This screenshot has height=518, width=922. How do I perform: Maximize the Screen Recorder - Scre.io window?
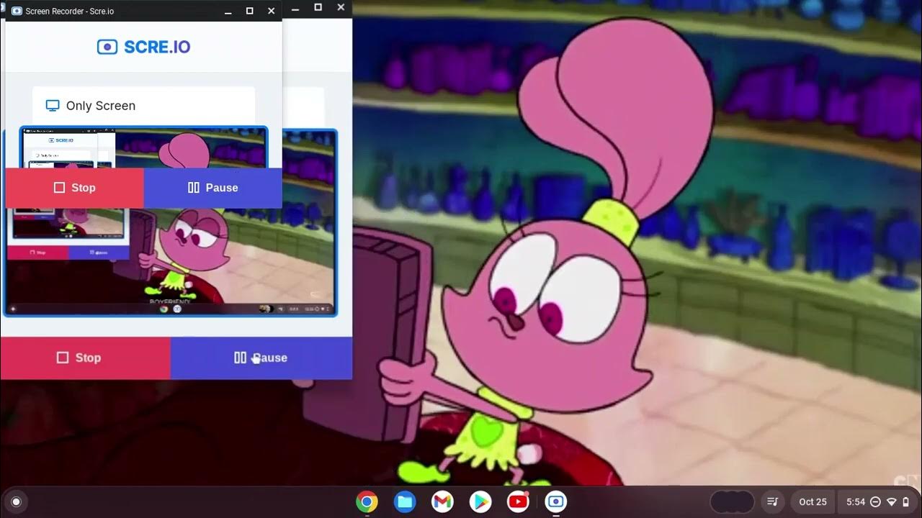249,11
